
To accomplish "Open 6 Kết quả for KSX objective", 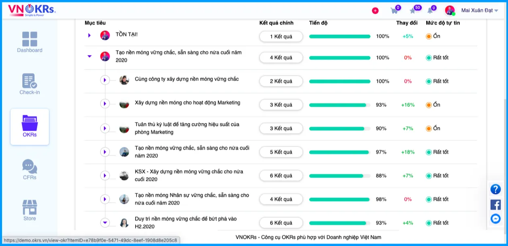I will [281, 176].
